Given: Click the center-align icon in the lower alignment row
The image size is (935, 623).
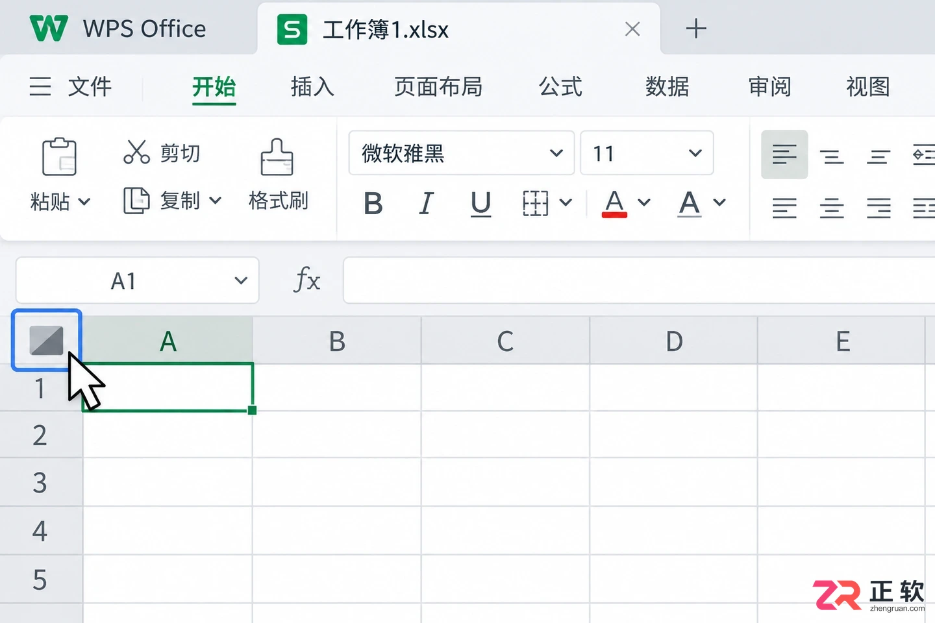Looking at the screenshot, I should point(832,208).
